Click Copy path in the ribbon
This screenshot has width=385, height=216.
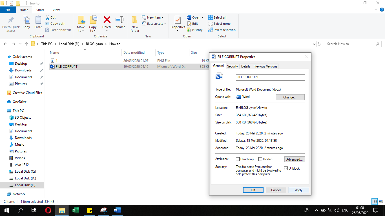[x=55, y=24]
